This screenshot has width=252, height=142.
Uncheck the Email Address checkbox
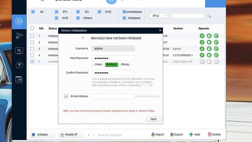tap(66, 96)
